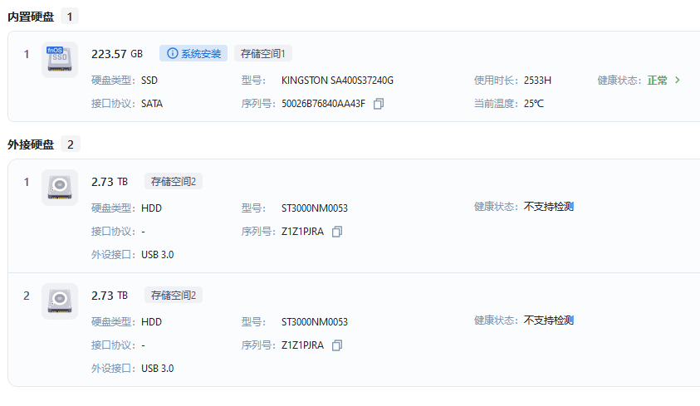
Task: Click the HDD icon of external disk 1
Action: [60, 188]
